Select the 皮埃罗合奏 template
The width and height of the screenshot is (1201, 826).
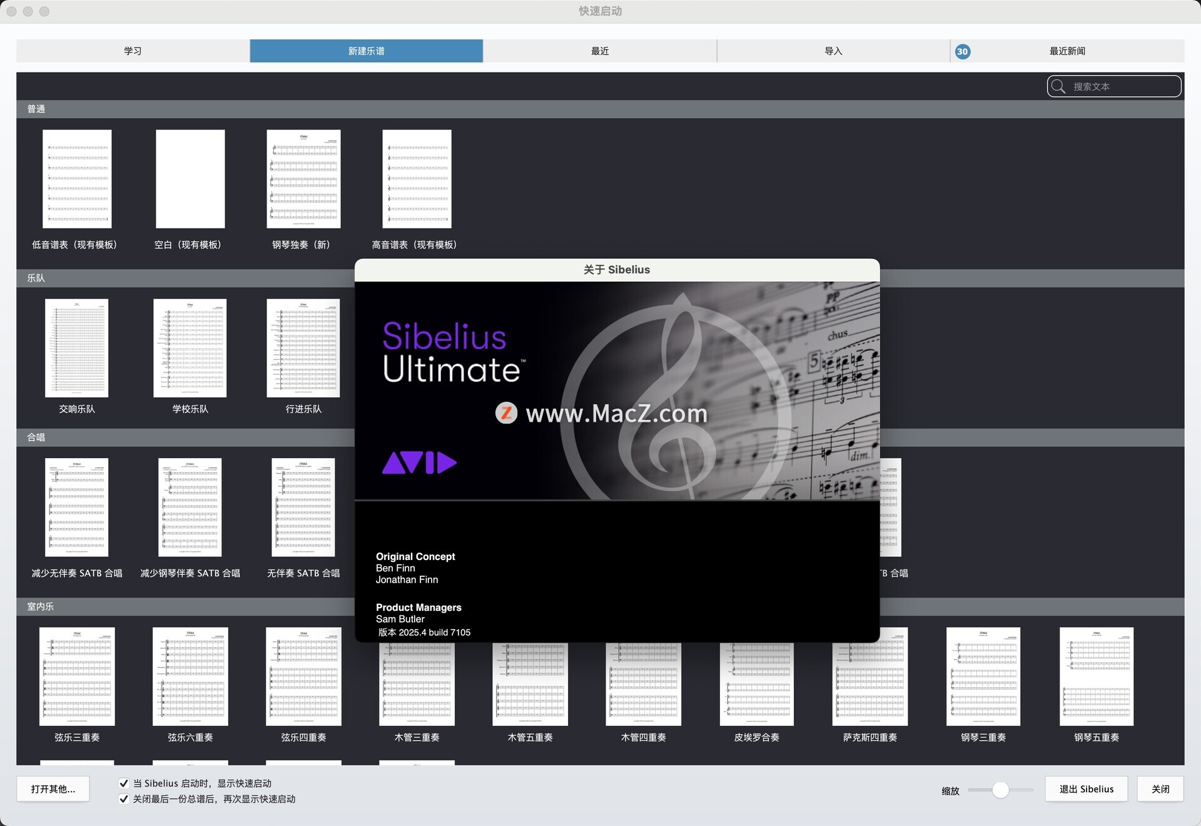click(756, 685)
